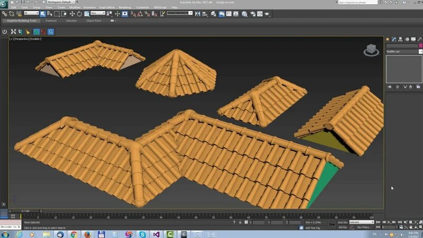Open the View reference coordinate dropdown

[98, 13]
